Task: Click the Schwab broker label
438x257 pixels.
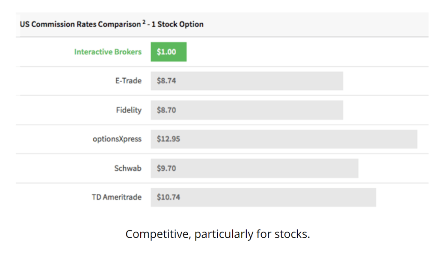Action: point(128,168)
